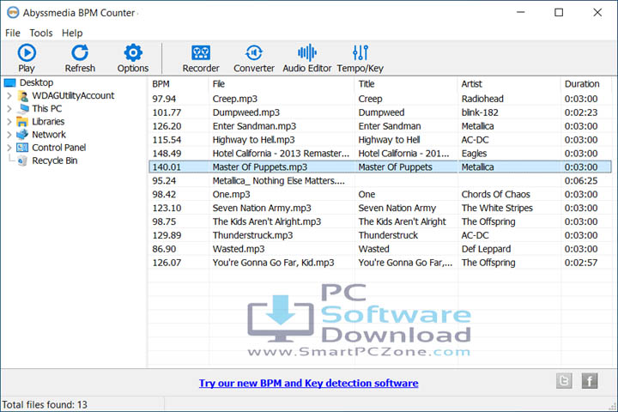Click the 0:06:25 duration value

[x=581, y=181]
